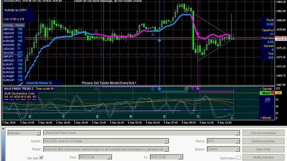The height and width of the screenshot is (161, 287).
Task: Expand the Model Every tick dropdown
Action: (x=166, y=149)
